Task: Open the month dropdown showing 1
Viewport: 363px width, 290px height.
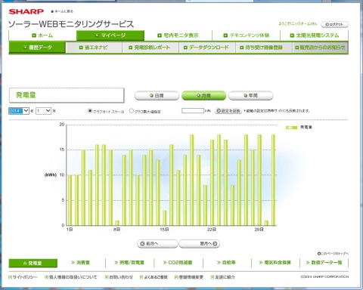Action: 43,111
